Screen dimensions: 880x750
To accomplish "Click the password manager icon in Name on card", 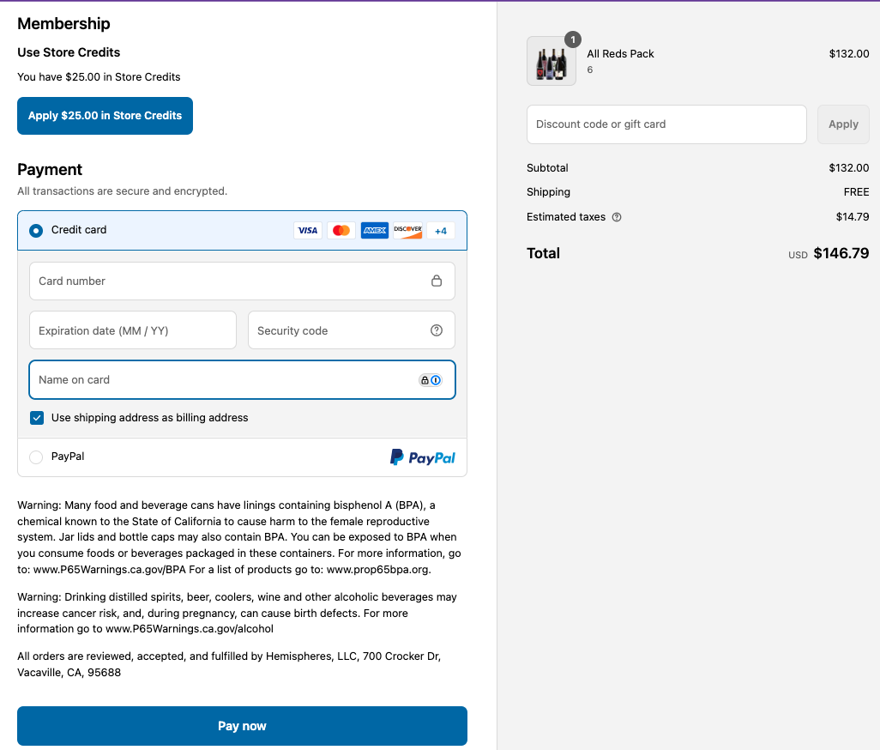I will pos(431,380).
